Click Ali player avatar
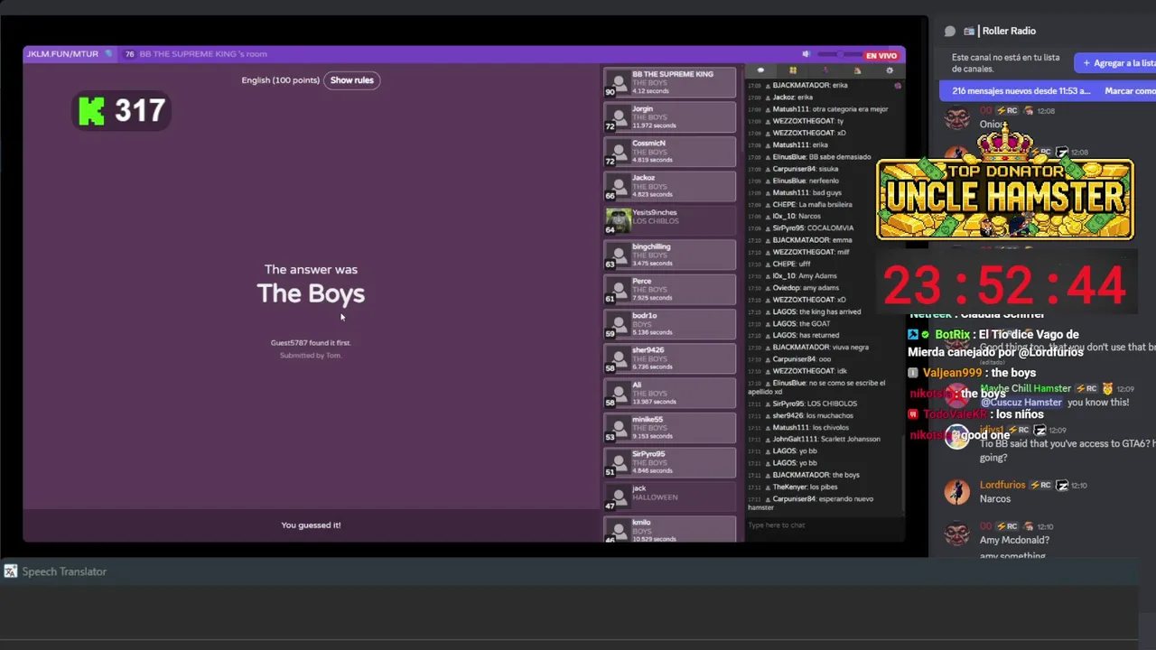 point(618,393)
